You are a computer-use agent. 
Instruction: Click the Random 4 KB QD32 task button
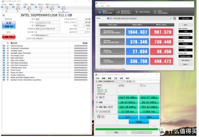coord(112,61)
